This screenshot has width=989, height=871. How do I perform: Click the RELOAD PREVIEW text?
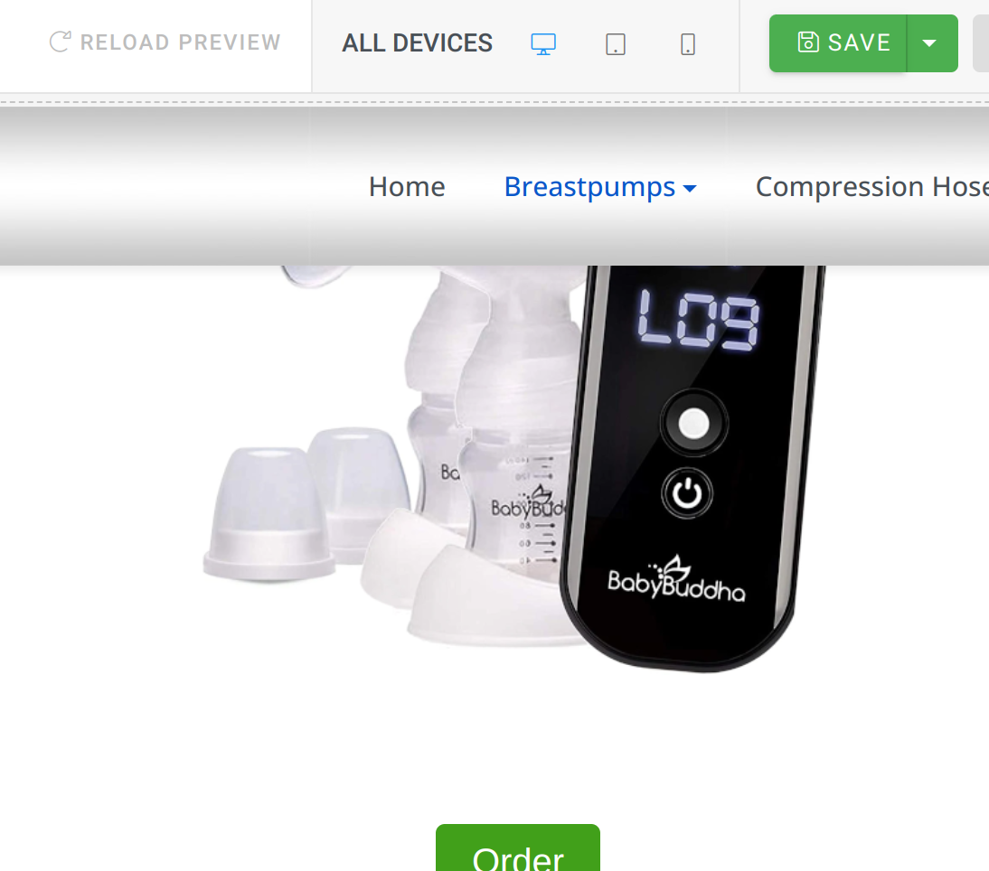pos(181,42)
